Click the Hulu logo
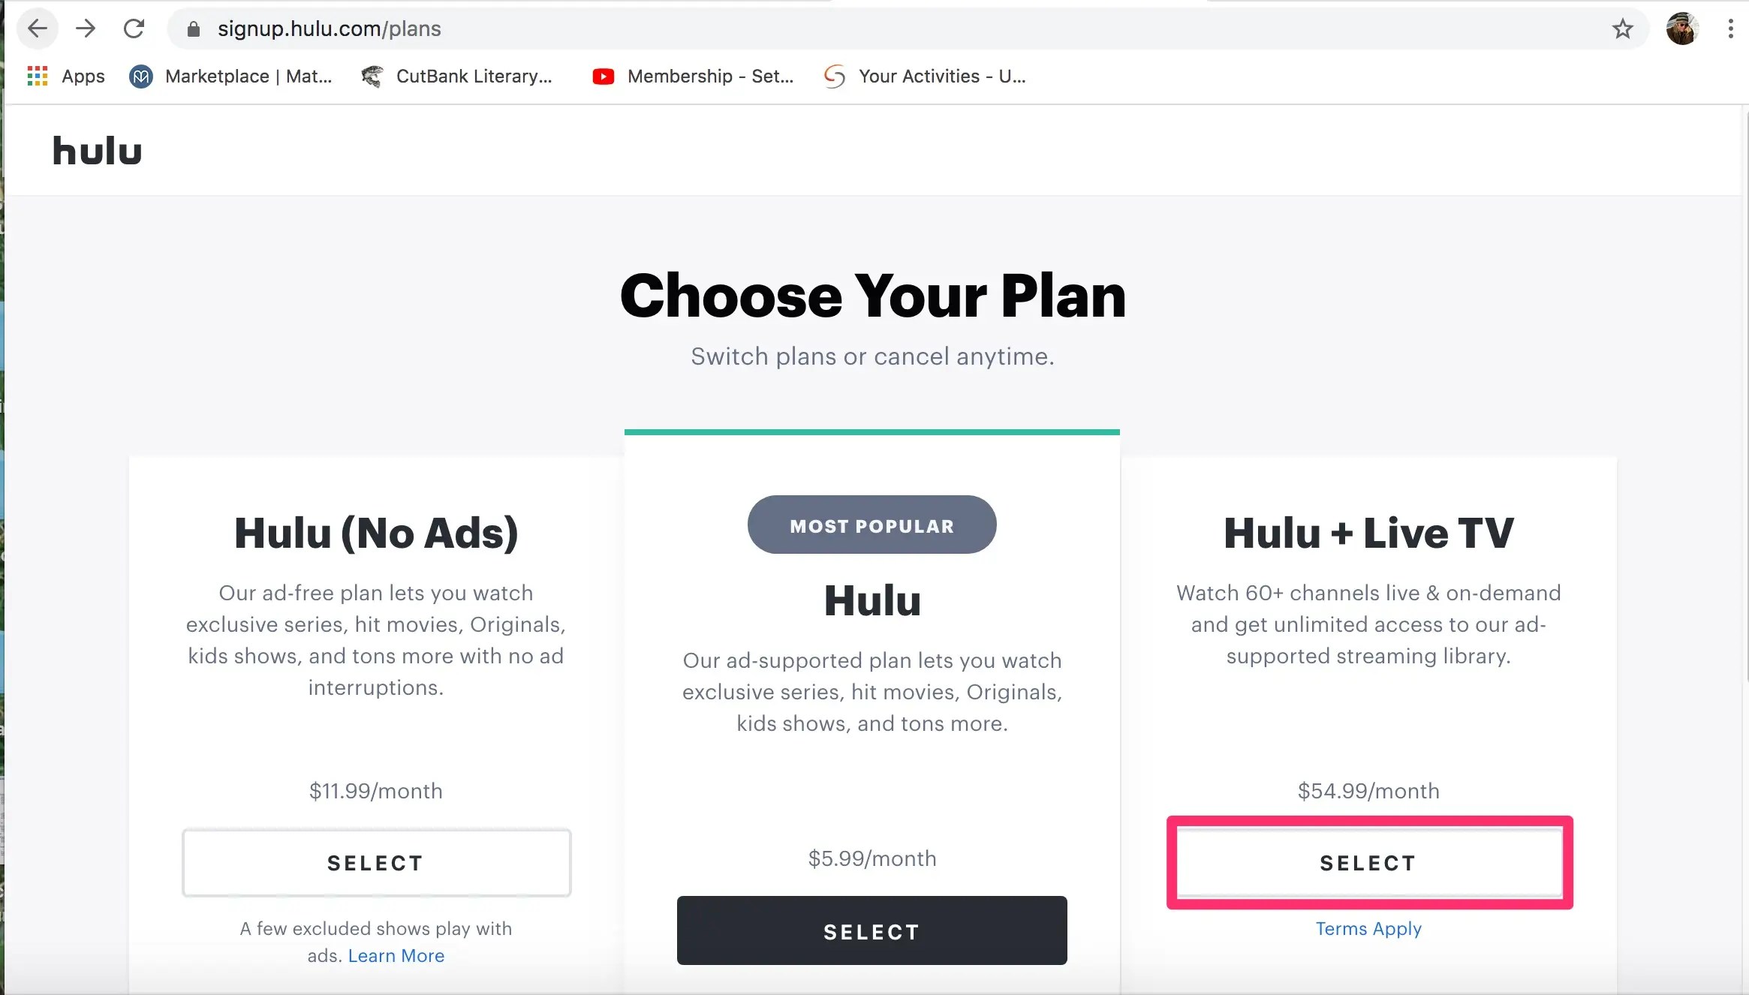This screenshot has width=1749, height=995. coord(97,151)
